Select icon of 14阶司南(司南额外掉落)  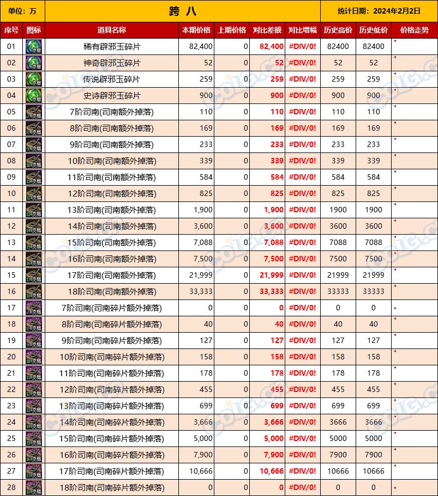[x=34, y=226]
